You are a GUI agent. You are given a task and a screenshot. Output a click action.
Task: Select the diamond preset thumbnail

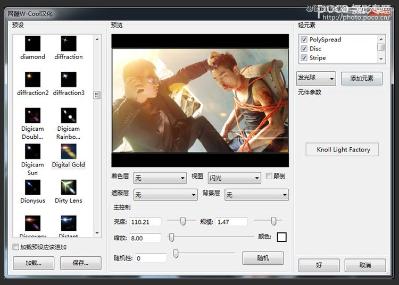click(32, 44)
